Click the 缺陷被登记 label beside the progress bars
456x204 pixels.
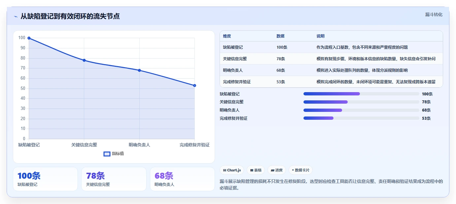point(229,94)
